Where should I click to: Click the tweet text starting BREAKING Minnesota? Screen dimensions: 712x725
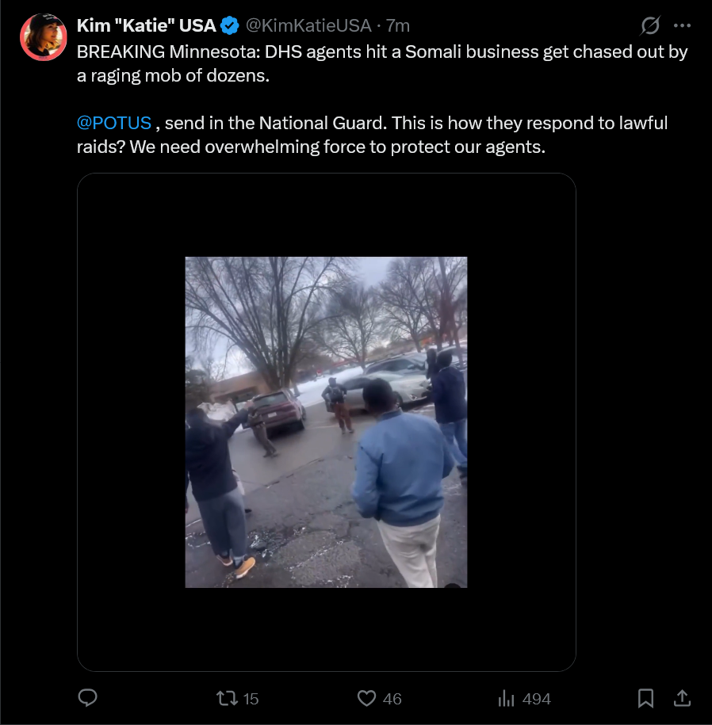[x=382, y=63]
